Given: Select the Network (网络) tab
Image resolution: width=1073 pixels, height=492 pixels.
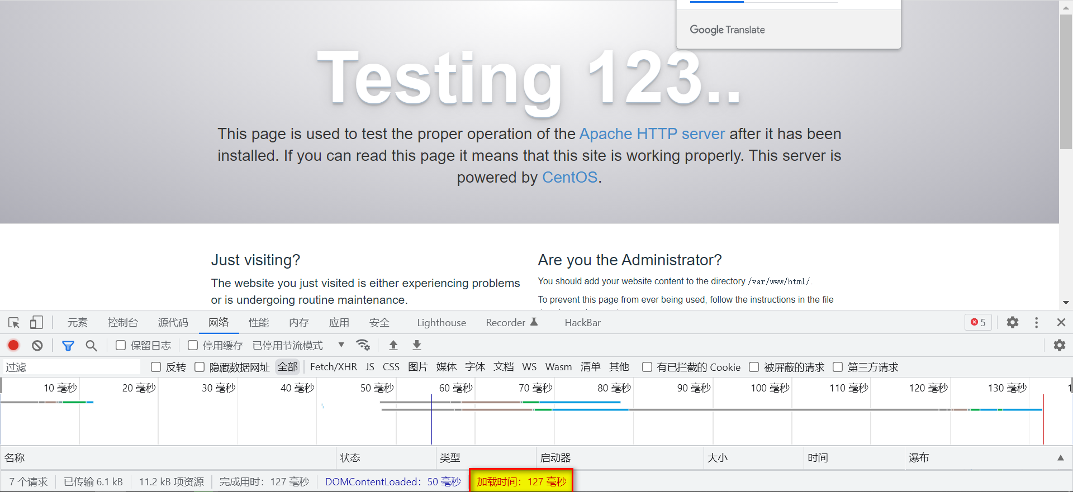Looking at the screenshot, I should tap(219, 323).
